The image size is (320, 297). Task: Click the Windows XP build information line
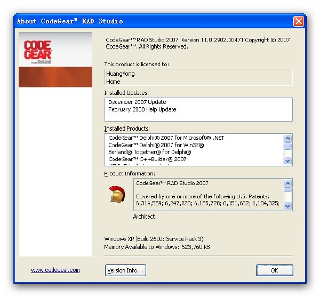(154, 239)
